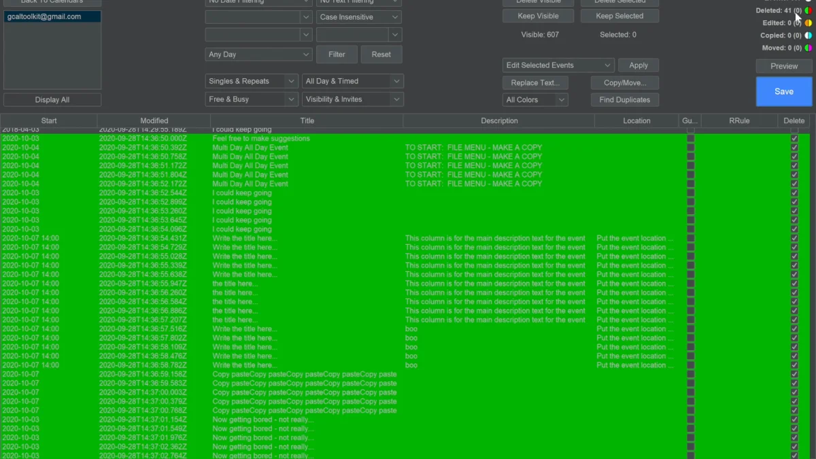The image size is (816, 459).
Task: Sort by the Title column header
Action: [x=307, y=121]
